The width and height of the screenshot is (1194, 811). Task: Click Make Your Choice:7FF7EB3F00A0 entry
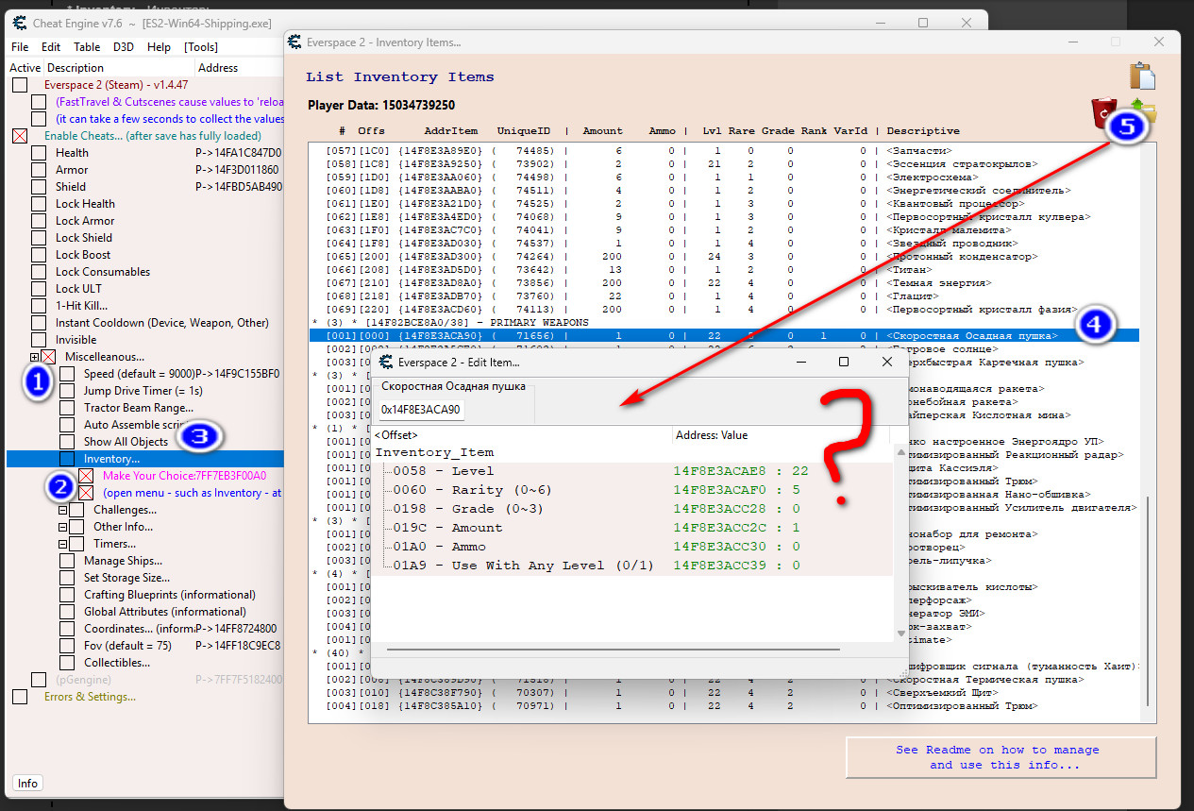[185, 476]
